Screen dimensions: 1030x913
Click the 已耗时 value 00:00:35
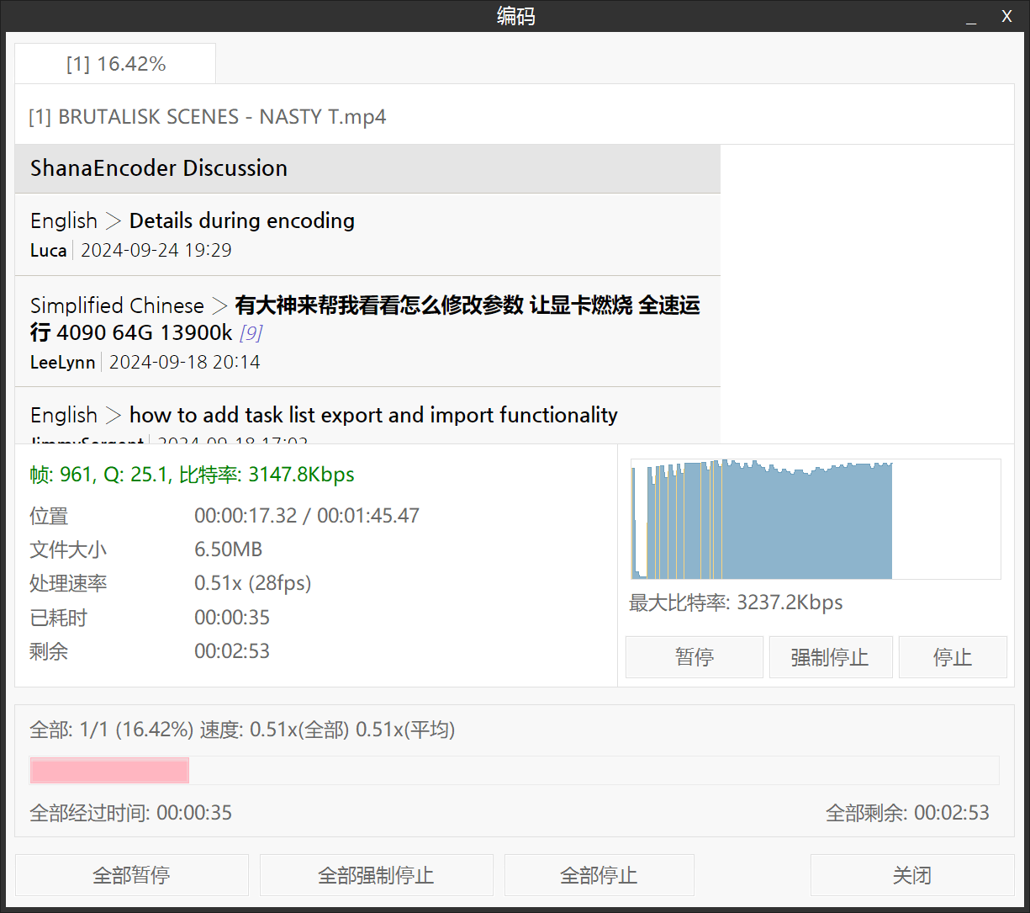click(232, 618)
